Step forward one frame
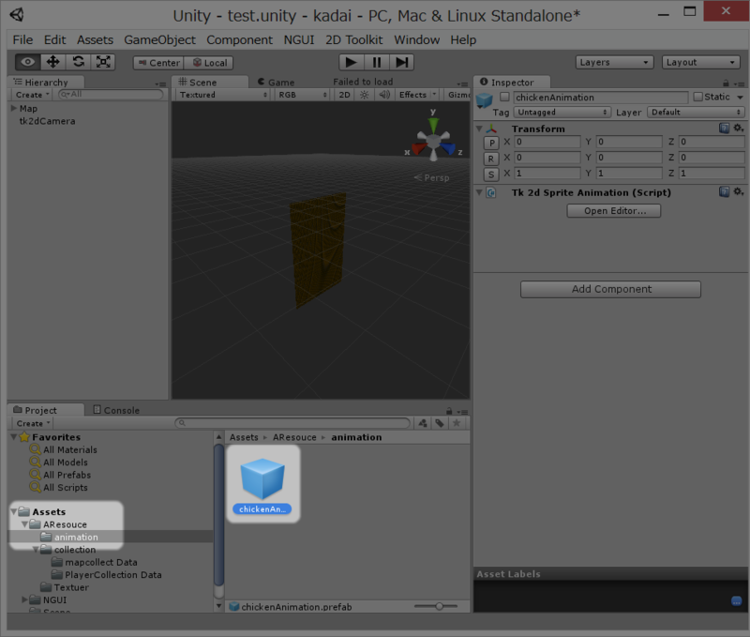The image size is (750, 637). pyautogui.click(x=402, y=62)
